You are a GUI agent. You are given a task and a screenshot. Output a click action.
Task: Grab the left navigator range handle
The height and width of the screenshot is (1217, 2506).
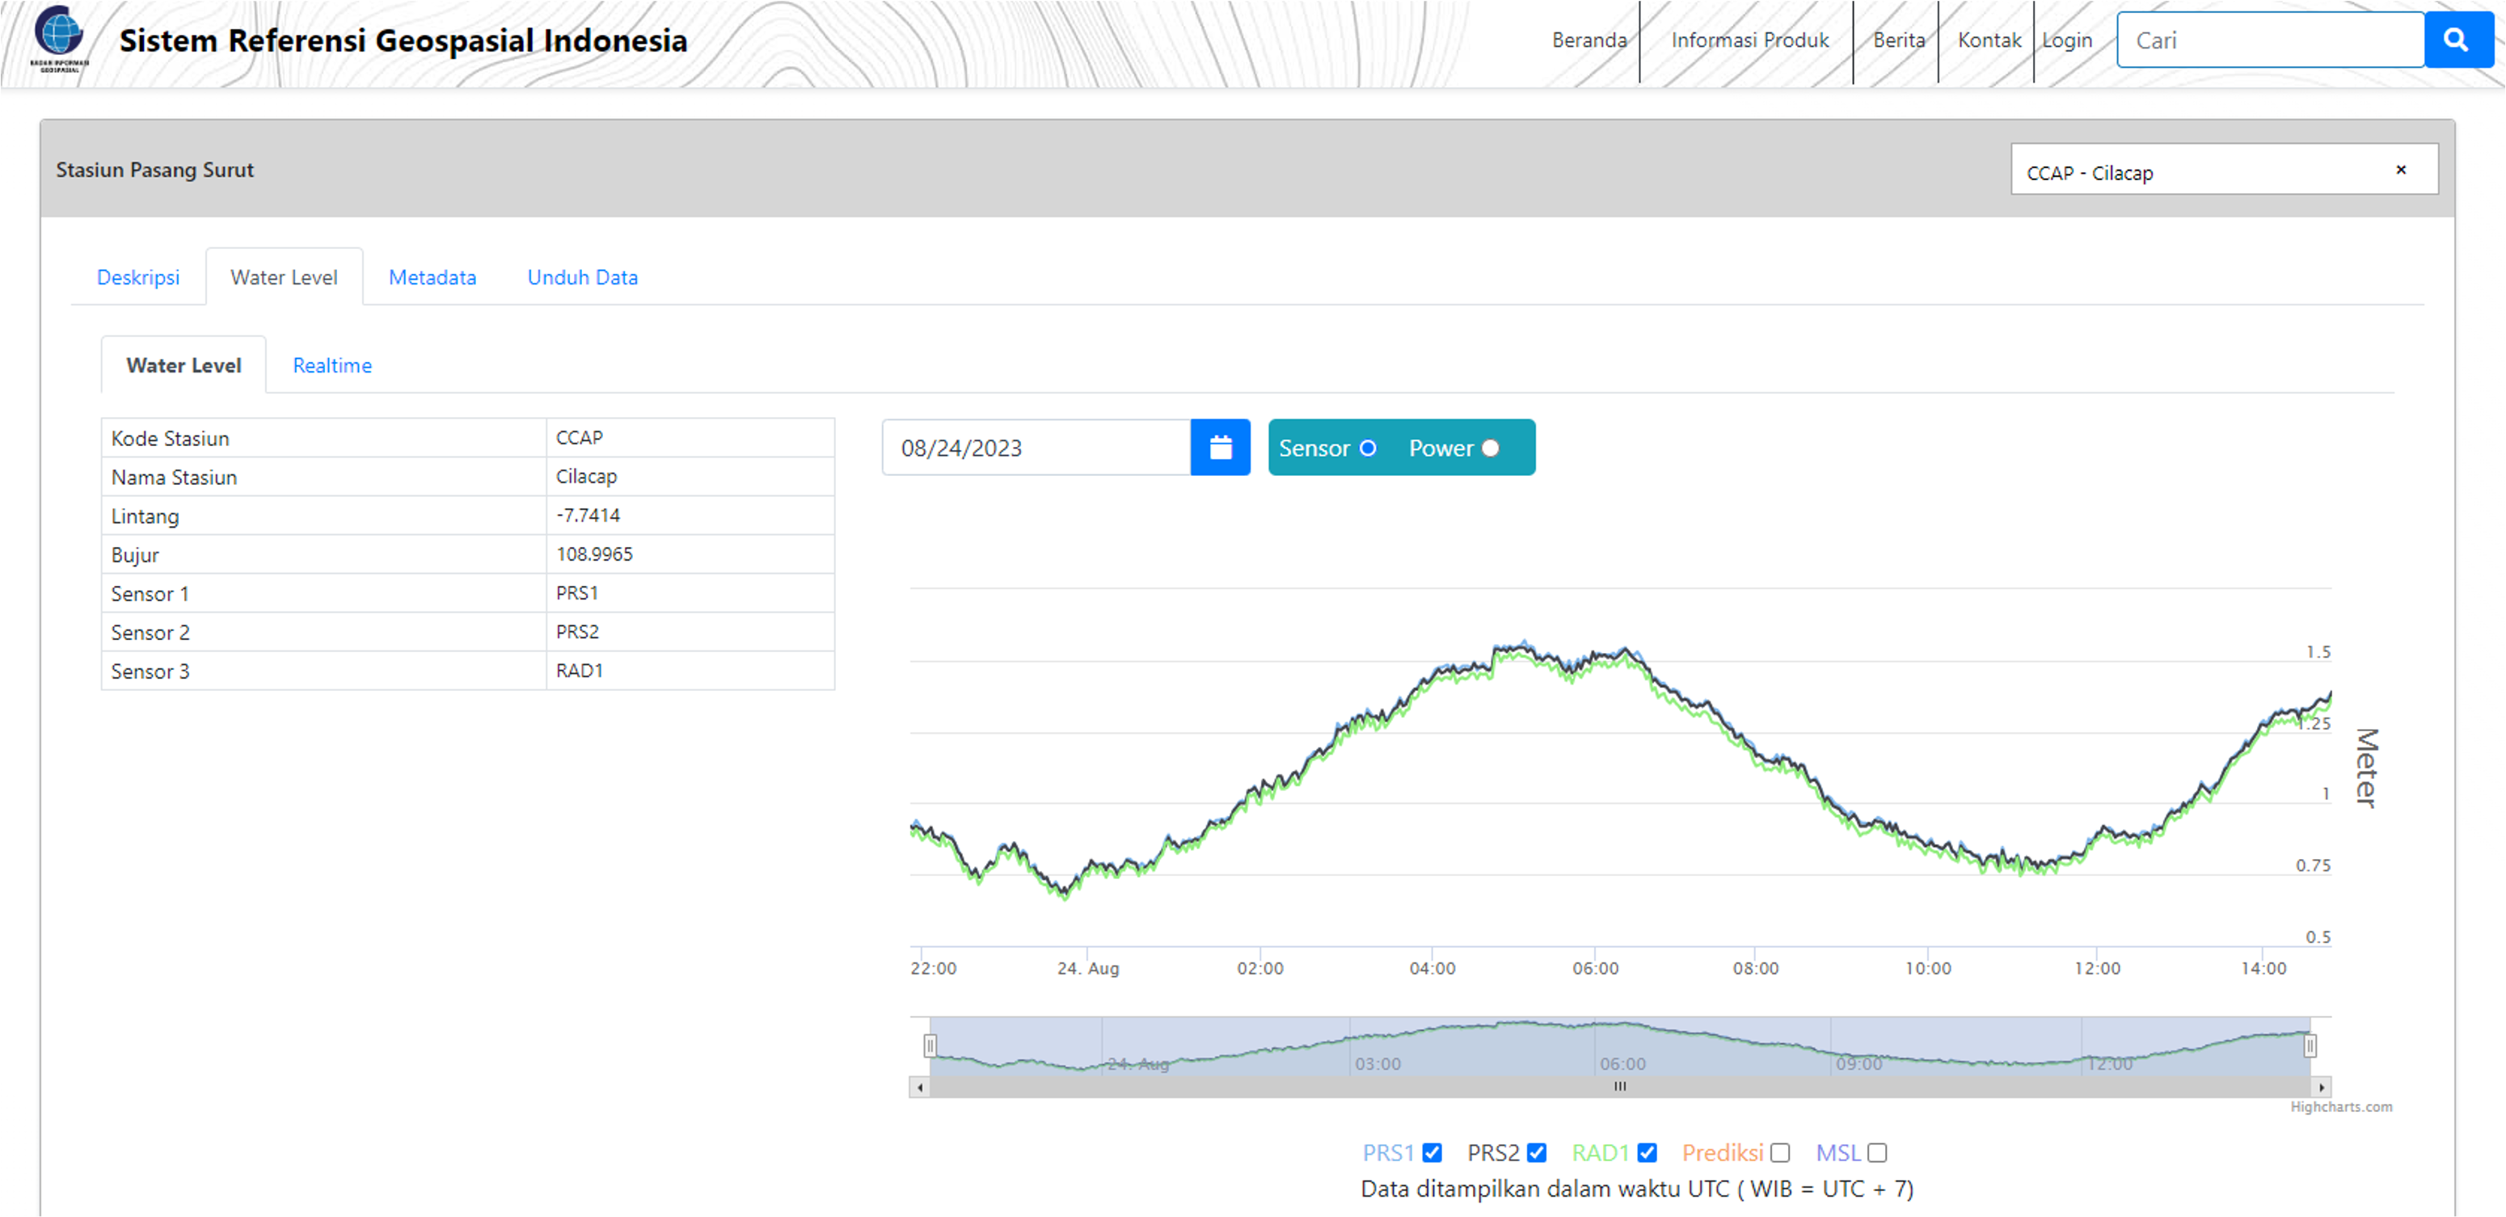(x=930, y=1046)
